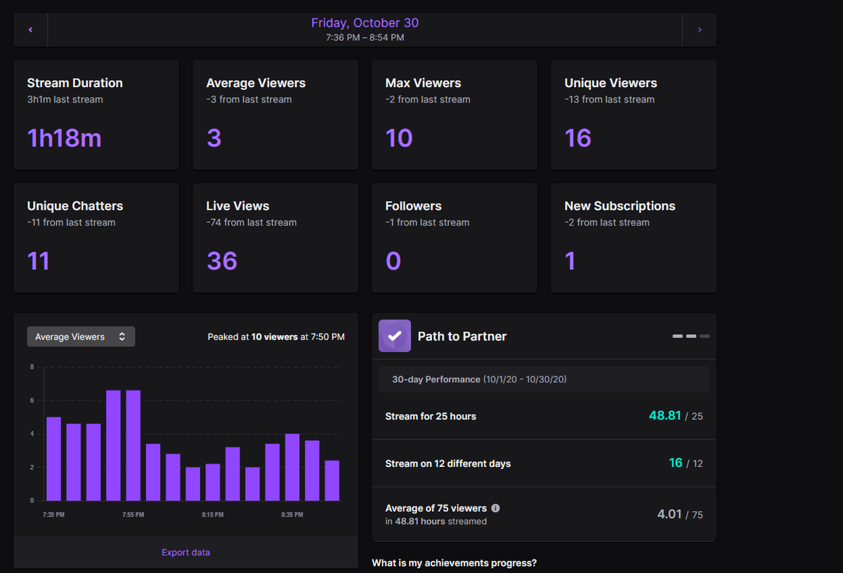843x573 pixels.
Task: Open the Live Views stat card
Action: (275, 238)
